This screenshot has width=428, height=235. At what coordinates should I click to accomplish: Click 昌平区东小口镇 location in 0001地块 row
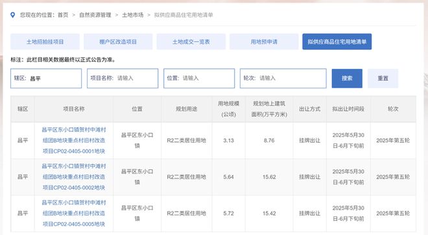(137, 140)
